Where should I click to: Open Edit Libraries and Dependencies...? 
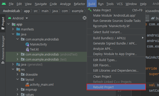116,70
